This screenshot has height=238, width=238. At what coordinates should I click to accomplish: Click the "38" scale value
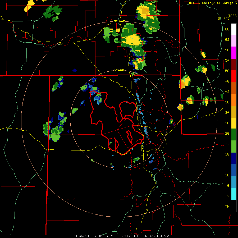coord(227,102)
